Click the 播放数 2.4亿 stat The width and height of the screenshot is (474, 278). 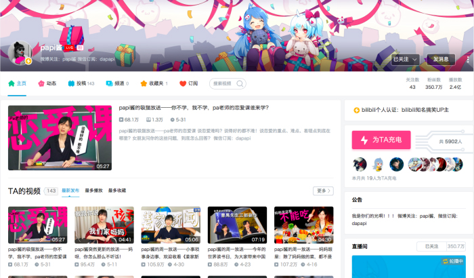click(x=455, y=83)
